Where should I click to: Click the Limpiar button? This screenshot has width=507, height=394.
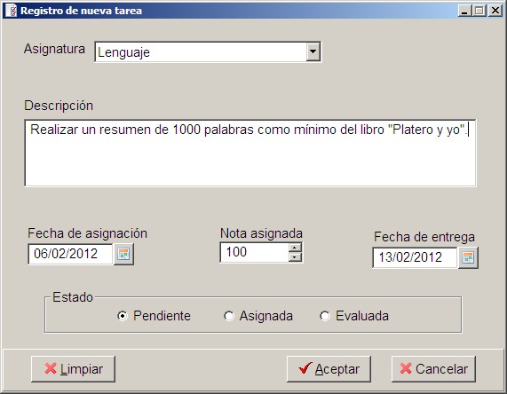(x=74, y=369)
